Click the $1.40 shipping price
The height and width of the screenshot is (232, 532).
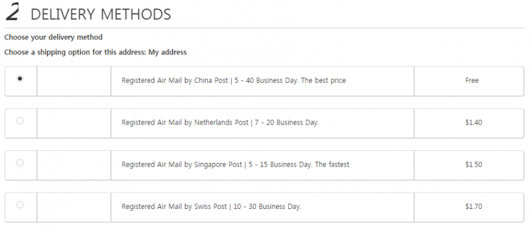(474, 122)
